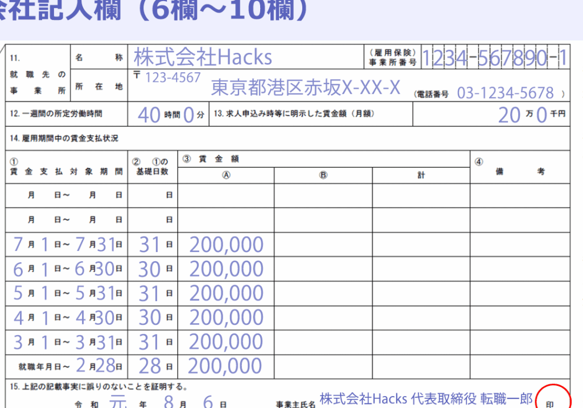The height and width of the screenshot is (408, 583).
Task: Select the postal code 123-4567
Action: pyautogui.click(x=173, y=77)
